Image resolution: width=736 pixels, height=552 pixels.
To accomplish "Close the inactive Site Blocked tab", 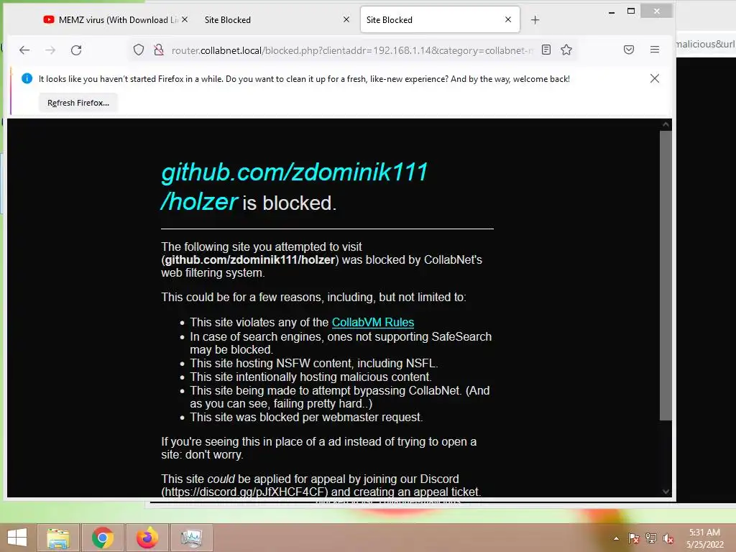I will point(346,19).
